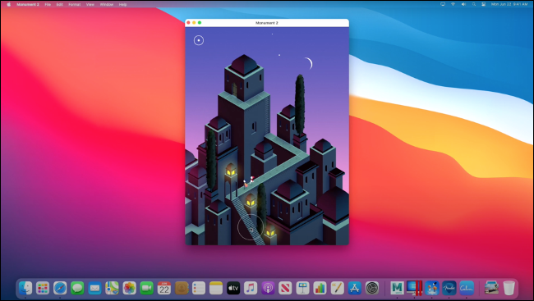Open Calendar showing 22 in dock
The height and width of the screenshot is (301, 534).
[163, 288]
